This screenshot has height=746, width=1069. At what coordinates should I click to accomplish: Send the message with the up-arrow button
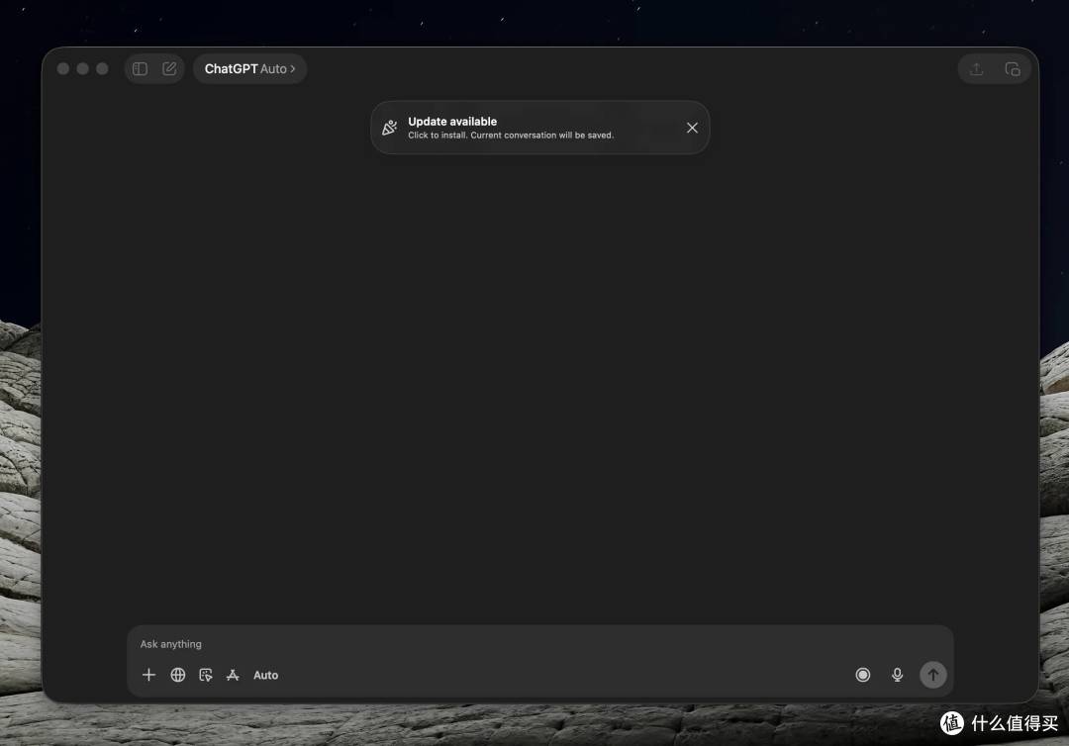tap(932, 675)
